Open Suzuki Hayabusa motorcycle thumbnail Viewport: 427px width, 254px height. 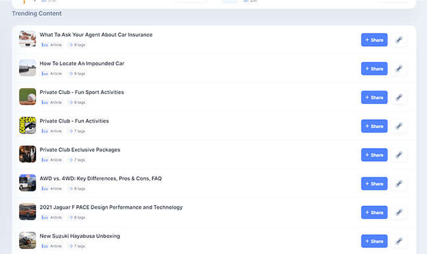click(28, 240)
